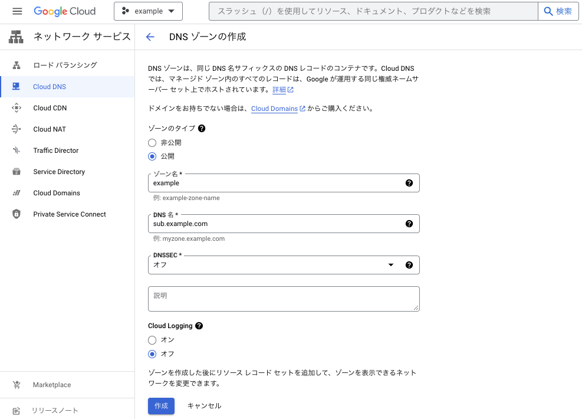
Task: Click the Network Services header icon
Action: point(16,37)
